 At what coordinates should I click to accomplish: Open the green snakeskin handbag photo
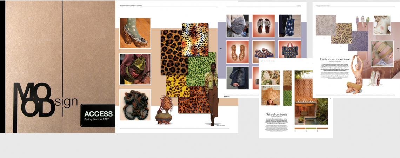(x=135, y=69)
